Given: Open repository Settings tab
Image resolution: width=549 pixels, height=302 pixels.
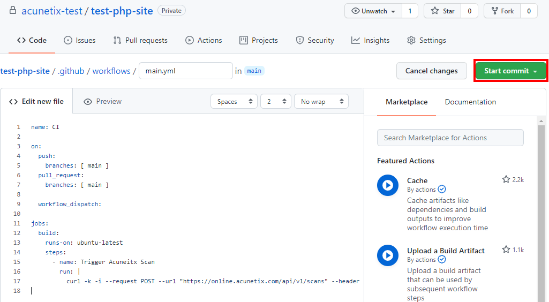Looking at the screenshot, I should point(426,40).
